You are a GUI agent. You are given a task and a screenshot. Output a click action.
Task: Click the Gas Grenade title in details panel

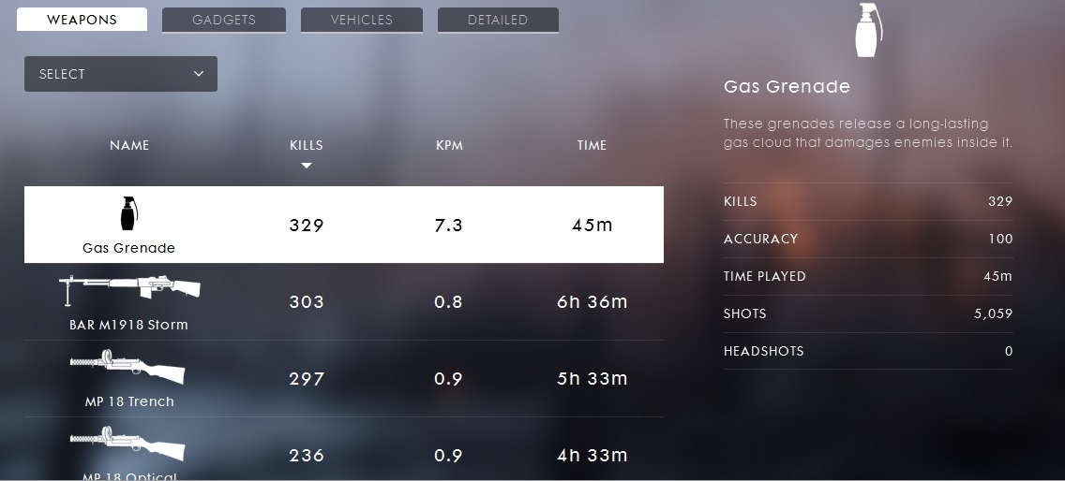pyautogui.click(x=787, y=87)
